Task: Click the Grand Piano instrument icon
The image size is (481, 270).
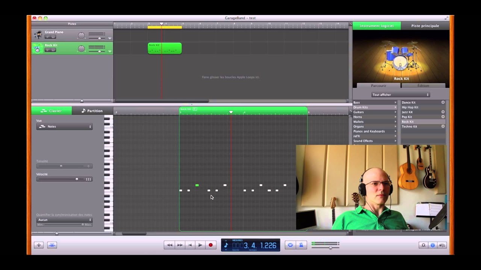Action: click(38, 35)
